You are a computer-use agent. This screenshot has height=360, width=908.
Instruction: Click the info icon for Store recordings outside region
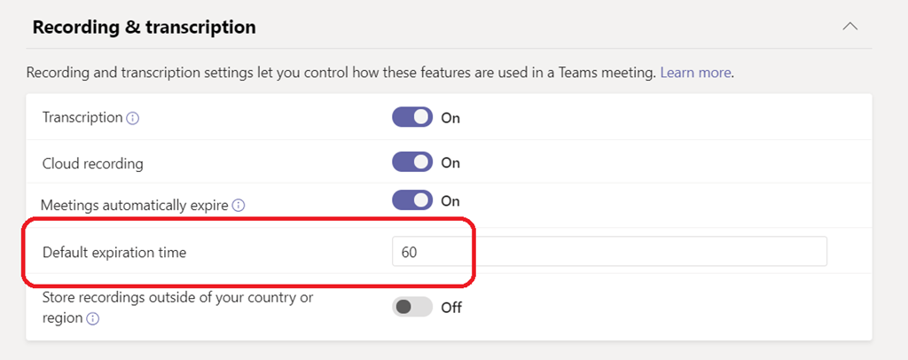point(92,318)
